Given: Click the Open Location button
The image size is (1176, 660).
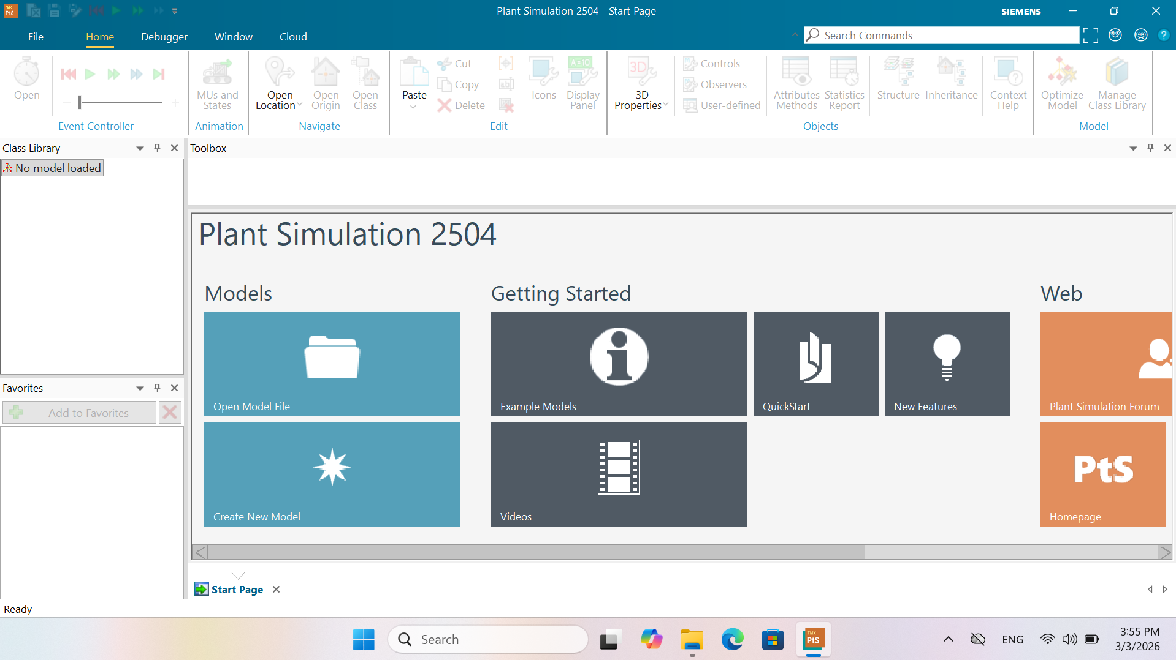Looking at the screenshot, I should [280, 84].
